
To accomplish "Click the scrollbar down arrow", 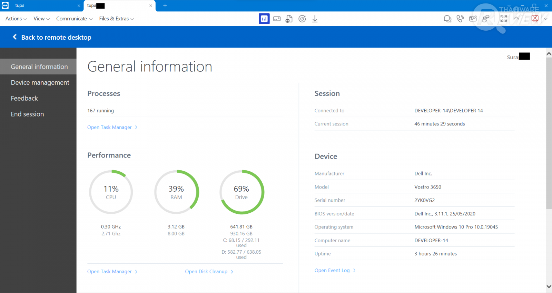I will (x=549, y=286).
